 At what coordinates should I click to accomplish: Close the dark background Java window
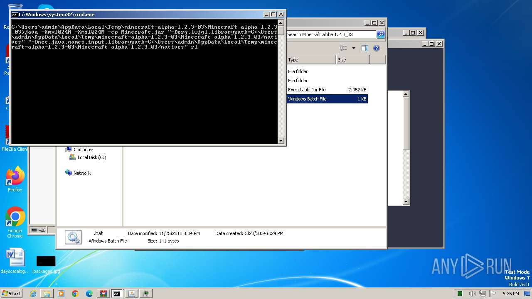439,44
